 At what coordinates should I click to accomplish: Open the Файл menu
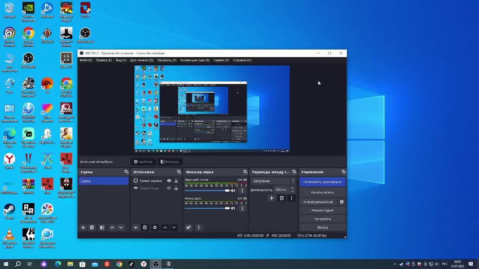click(86, 60)
